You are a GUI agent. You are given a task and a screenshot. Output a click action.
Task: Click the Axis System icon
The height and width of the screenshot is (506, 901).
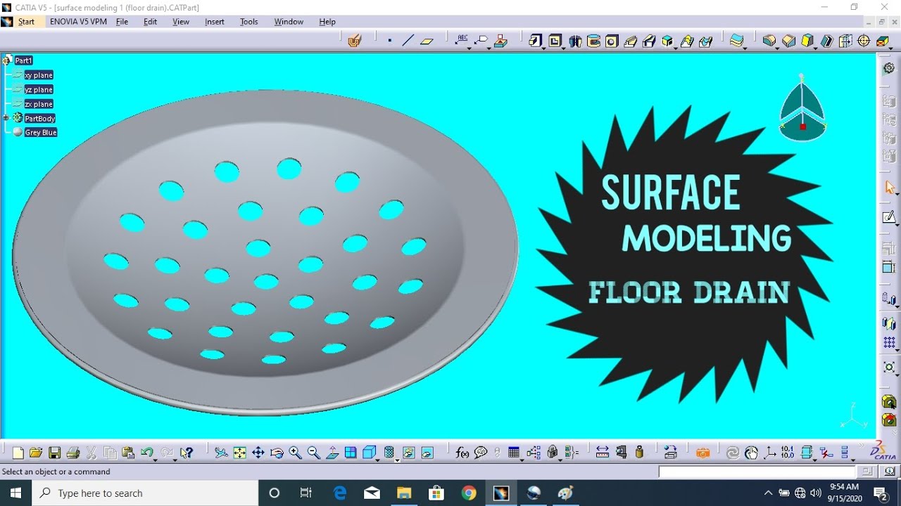[769, 453]
